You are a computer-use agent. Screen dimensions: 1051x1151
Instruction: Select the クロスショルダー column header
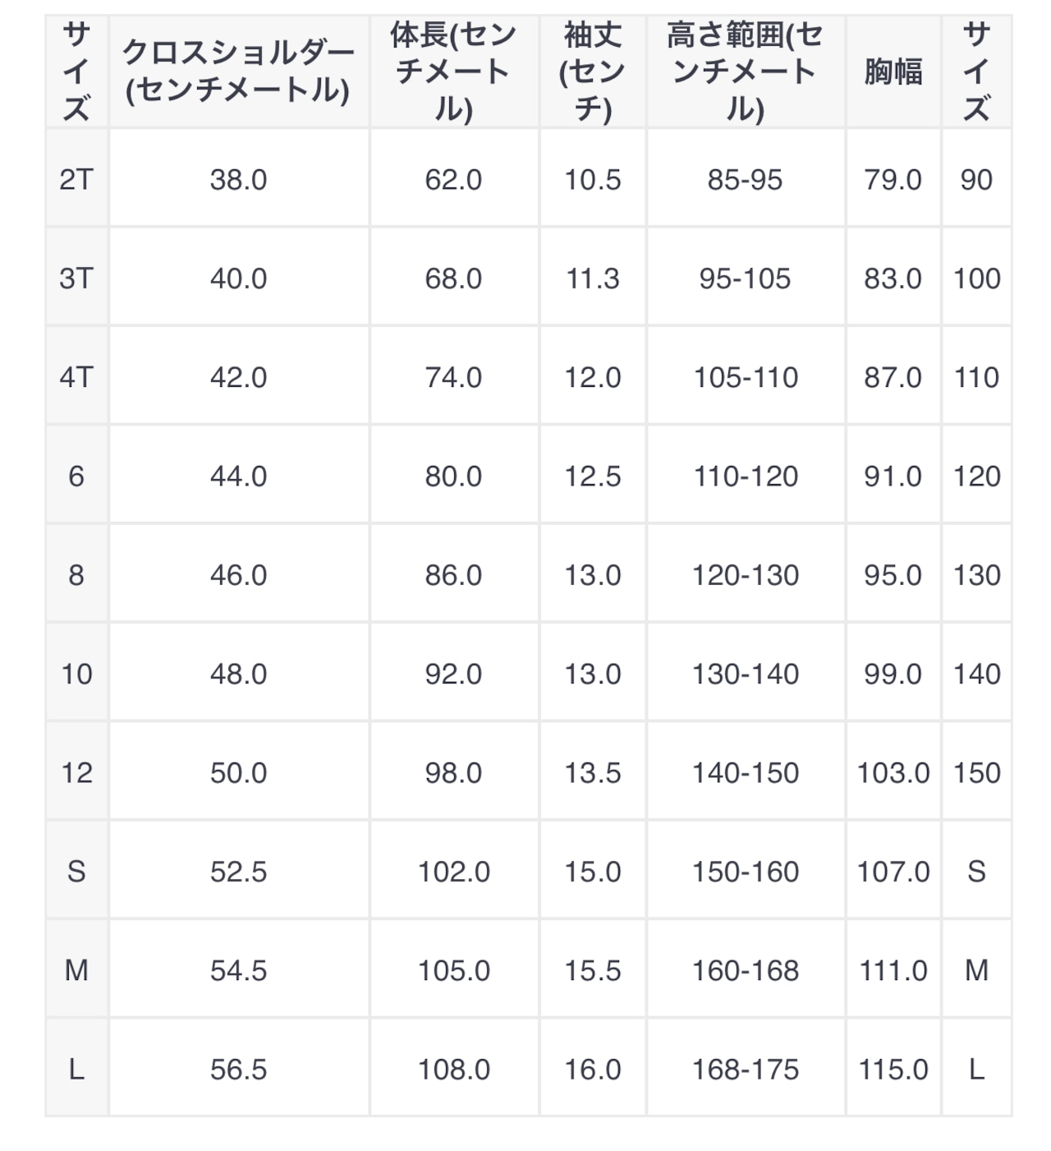tap(239, 71)
